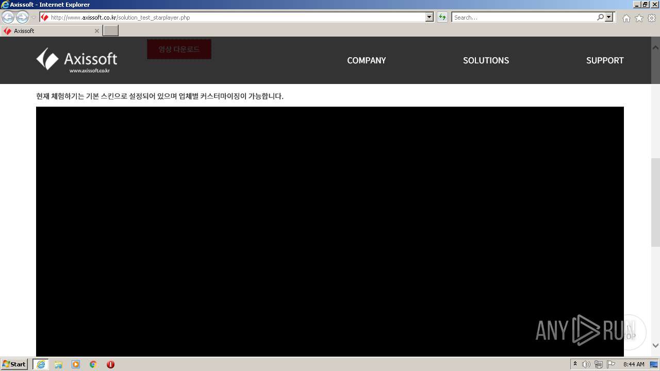The image size is (660, 371).
Task: Open the Windows Start menu
Action: coord(14,364)
